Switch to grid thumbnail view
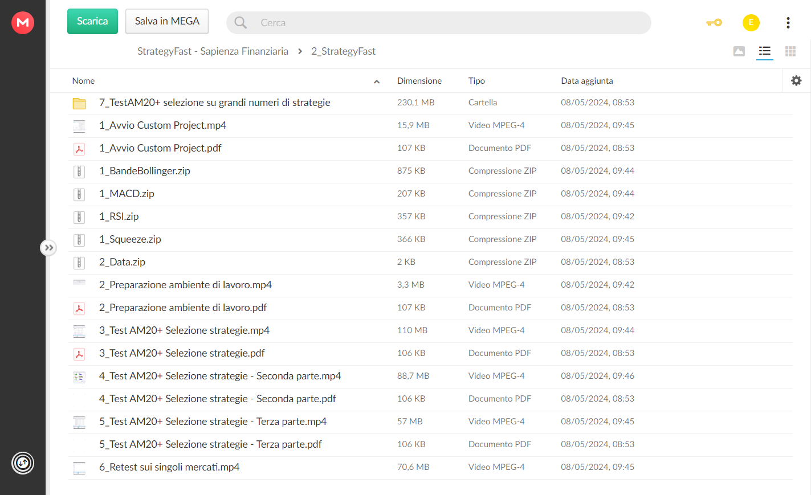The height and width of the screenshot is (495, 811). pos(790,51)
